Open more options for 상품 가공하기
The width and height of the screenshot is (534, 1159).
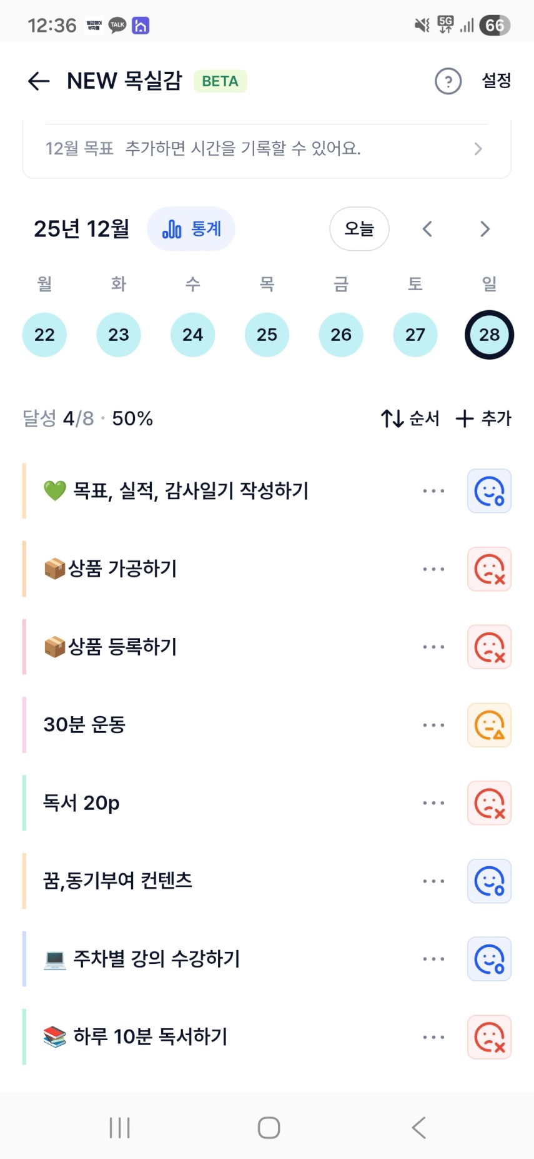(x=433, y=569)
